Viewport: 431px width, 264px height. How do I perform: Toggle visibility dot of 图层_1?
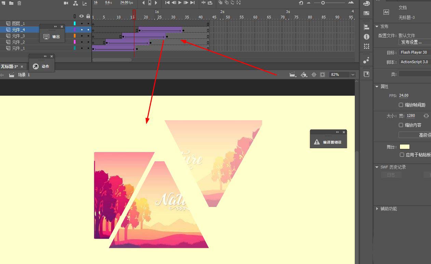click(82, 24)
